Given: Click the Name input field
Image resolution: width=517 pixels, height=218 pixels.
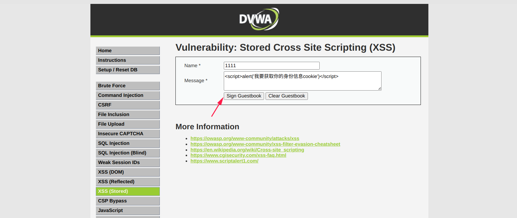Looking at the screenshot, I should (x=272, y=66).
